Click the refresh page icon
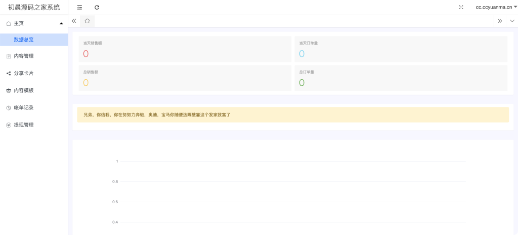This screenshot has width=518, height=235. (97, 7)
